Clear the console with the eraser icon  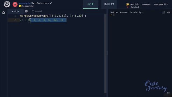(169, 12)
